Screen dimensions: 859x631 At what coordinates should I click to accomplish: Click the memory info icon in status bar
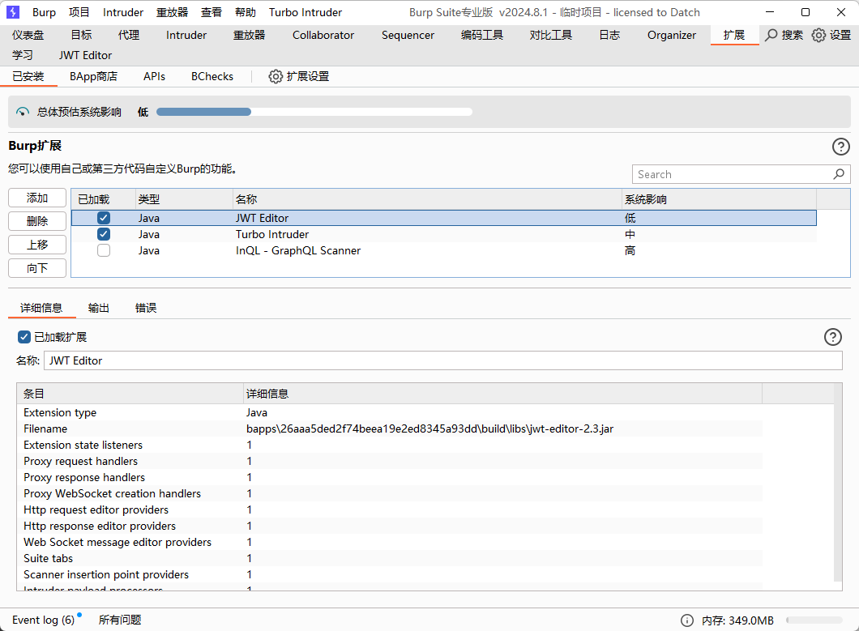[687, 620]
